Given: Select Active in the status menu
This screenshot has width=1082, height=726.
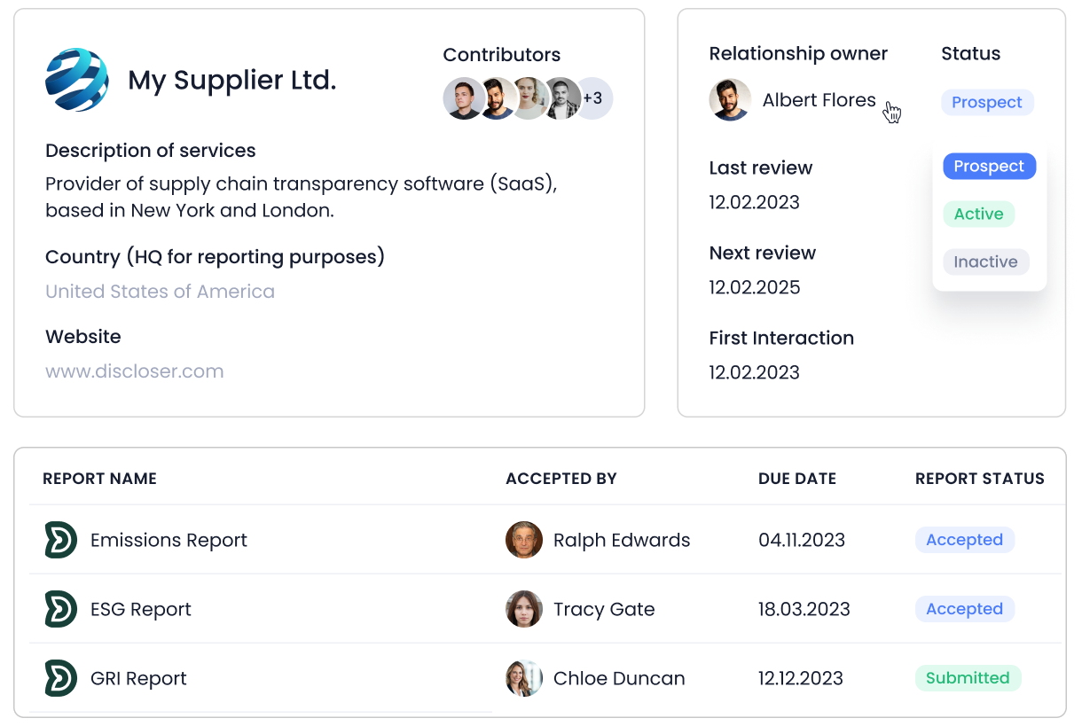Looking at the screenshot, I should point(979,214).
